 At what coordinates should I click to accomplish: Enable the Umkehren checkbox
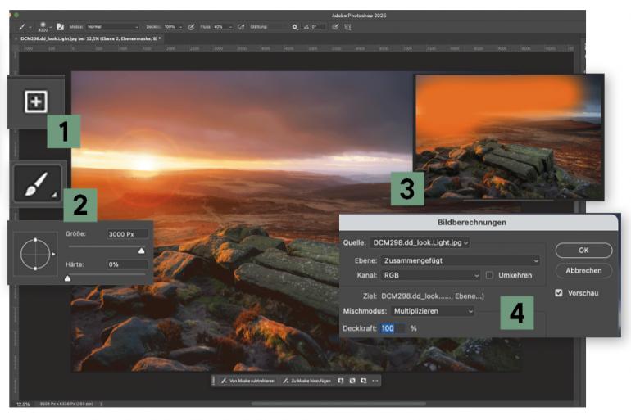coord(489,275)
